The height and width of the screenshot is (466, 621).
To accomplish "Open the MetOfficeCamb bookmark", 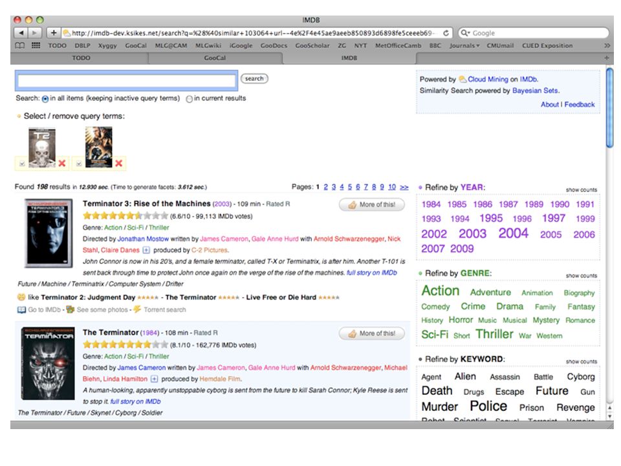I will (x=398, y=45).
